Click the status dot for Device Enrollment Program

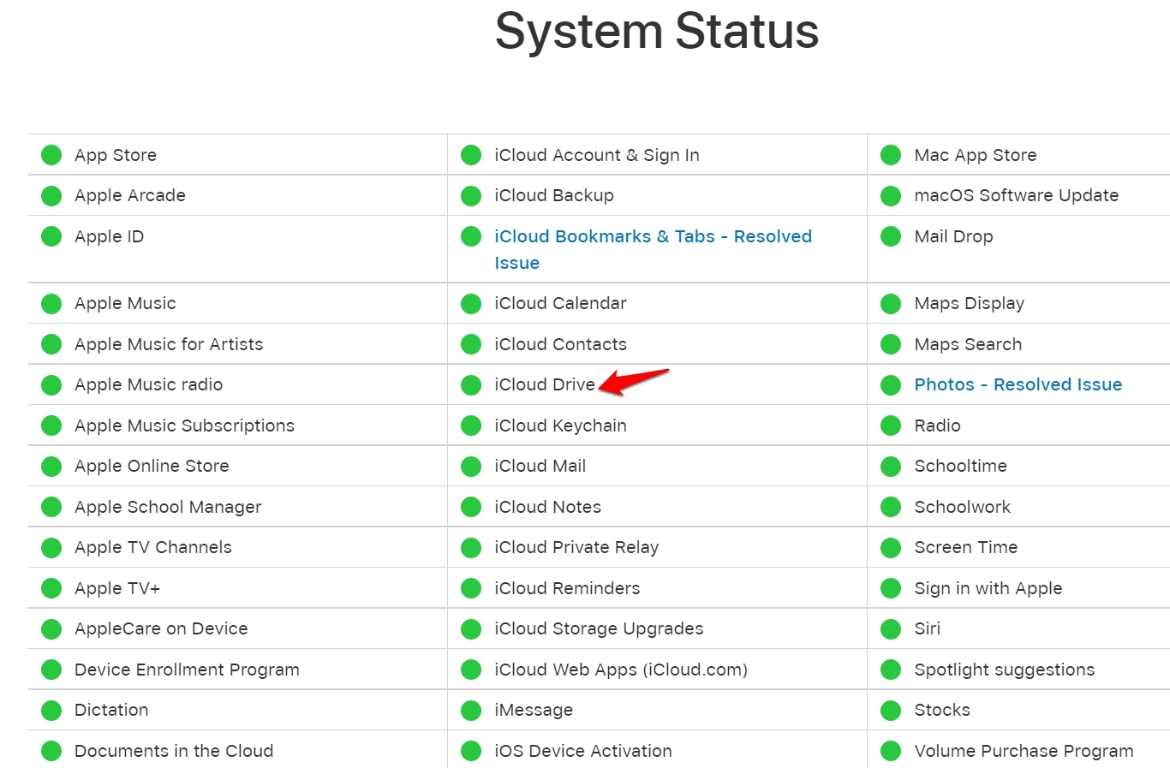coord(51,670)
